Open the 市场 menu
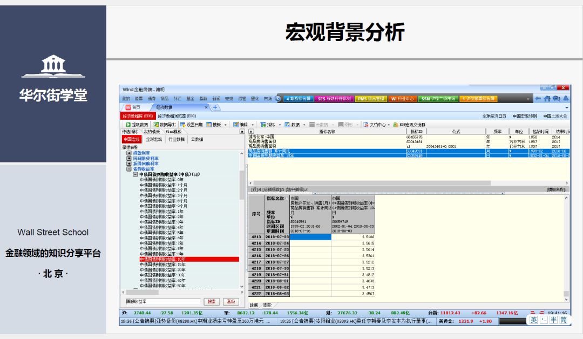 point(268,99)
